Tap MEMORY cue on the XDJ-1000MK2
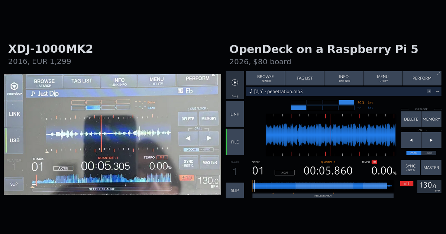The image size is (446, 234). (209, 118)
